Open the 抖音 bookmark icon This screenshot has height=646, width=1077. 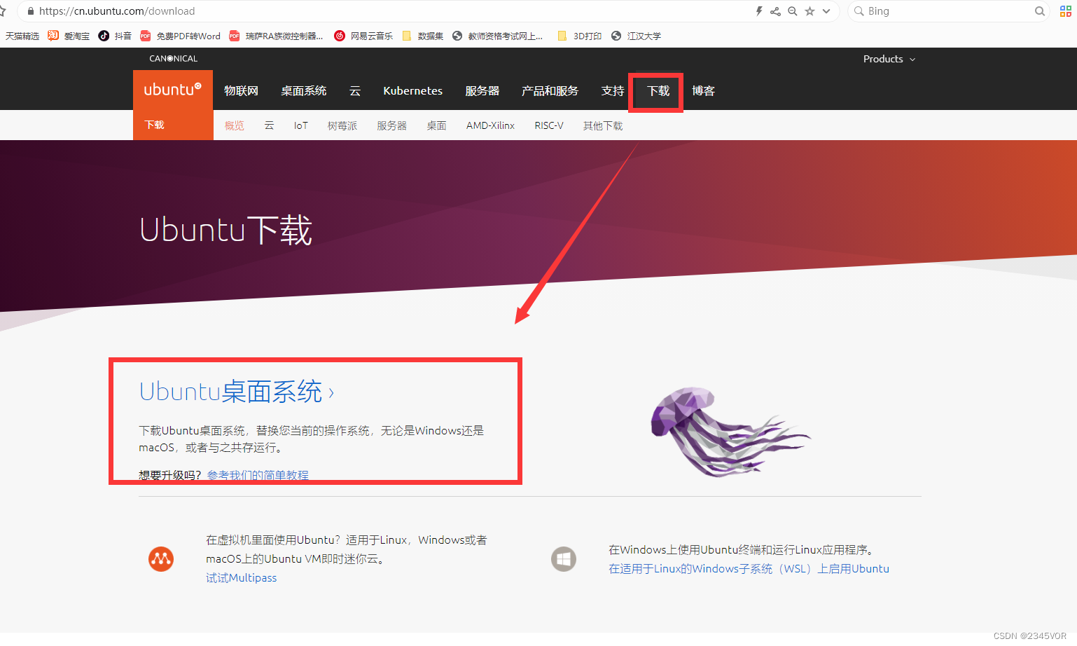(104, 36)
